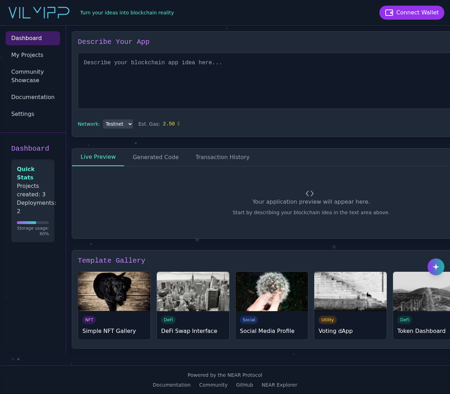The width and height of the screenshot is (450, 394).
Task: Click the Connect Wallet button
Action: pyautogui.click(x=412, y=12)
